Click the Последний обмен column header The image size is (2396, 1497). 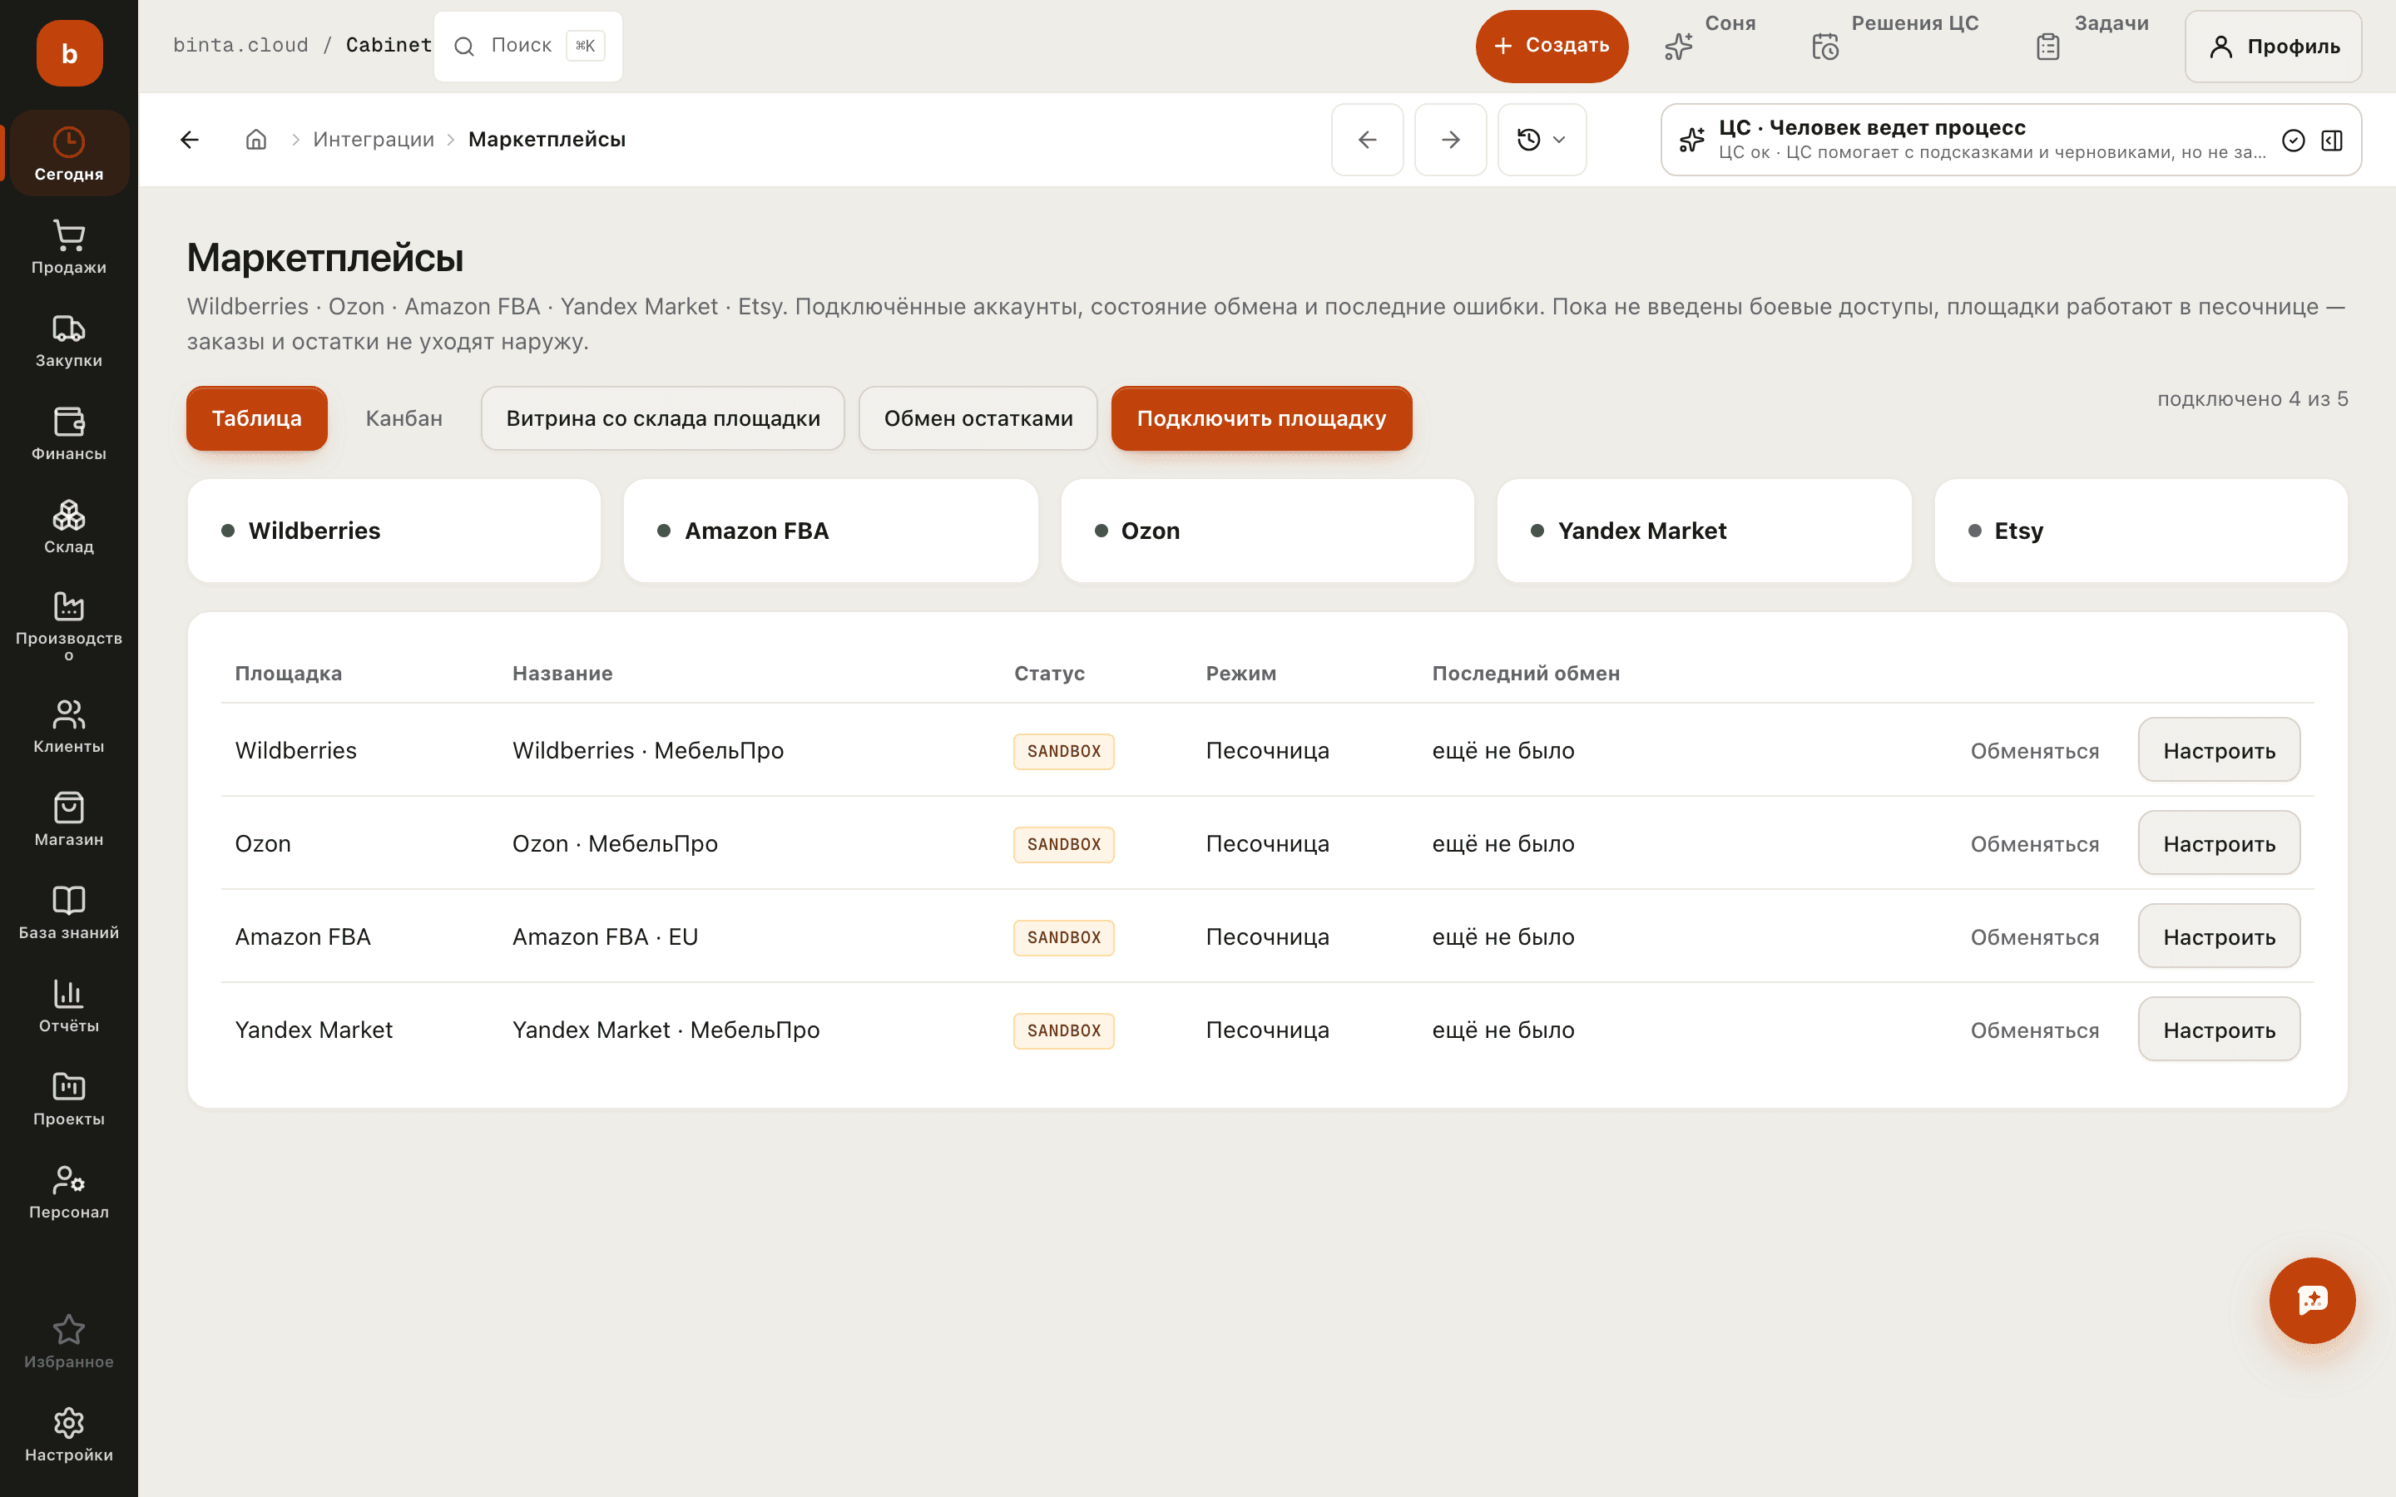click(1526, 674)
